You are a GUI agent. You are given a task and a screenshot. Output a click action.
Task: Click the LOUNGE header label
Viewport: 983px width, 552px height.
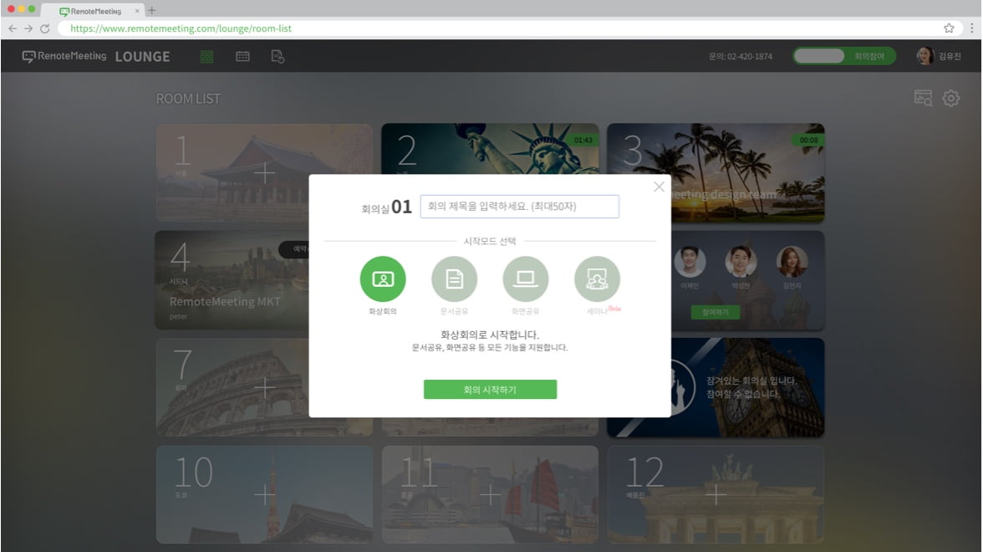pyautogui.click(x=142, y=57)
